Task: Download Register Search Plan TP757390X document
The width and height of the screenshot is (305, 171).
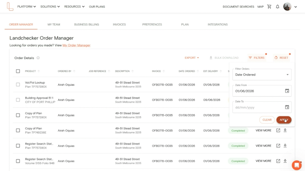Action: [x=285, y=145]
